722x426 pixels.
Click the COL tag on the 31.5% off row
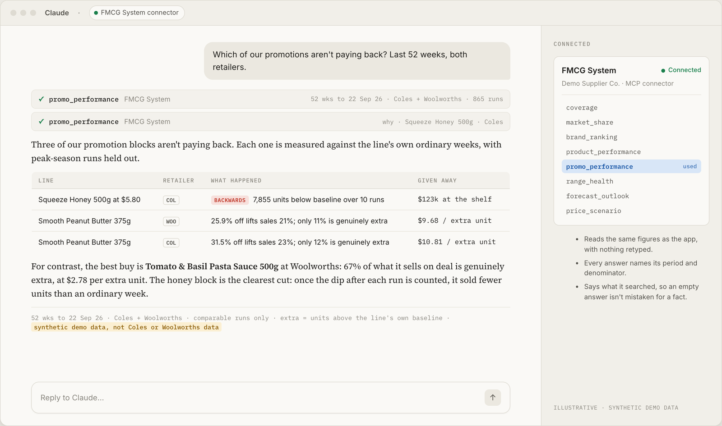[x=171, y=243]
